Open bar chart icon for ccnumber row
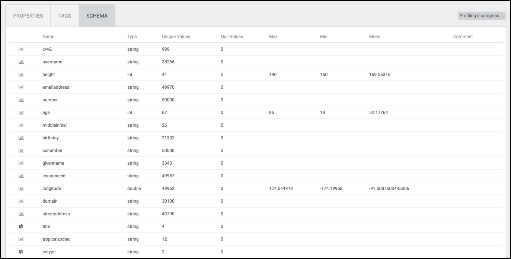511x259 pixels. [21, 151]
